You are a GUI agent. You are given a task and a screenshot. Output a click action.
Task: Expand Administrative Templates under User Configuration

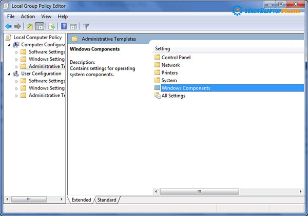16,96
